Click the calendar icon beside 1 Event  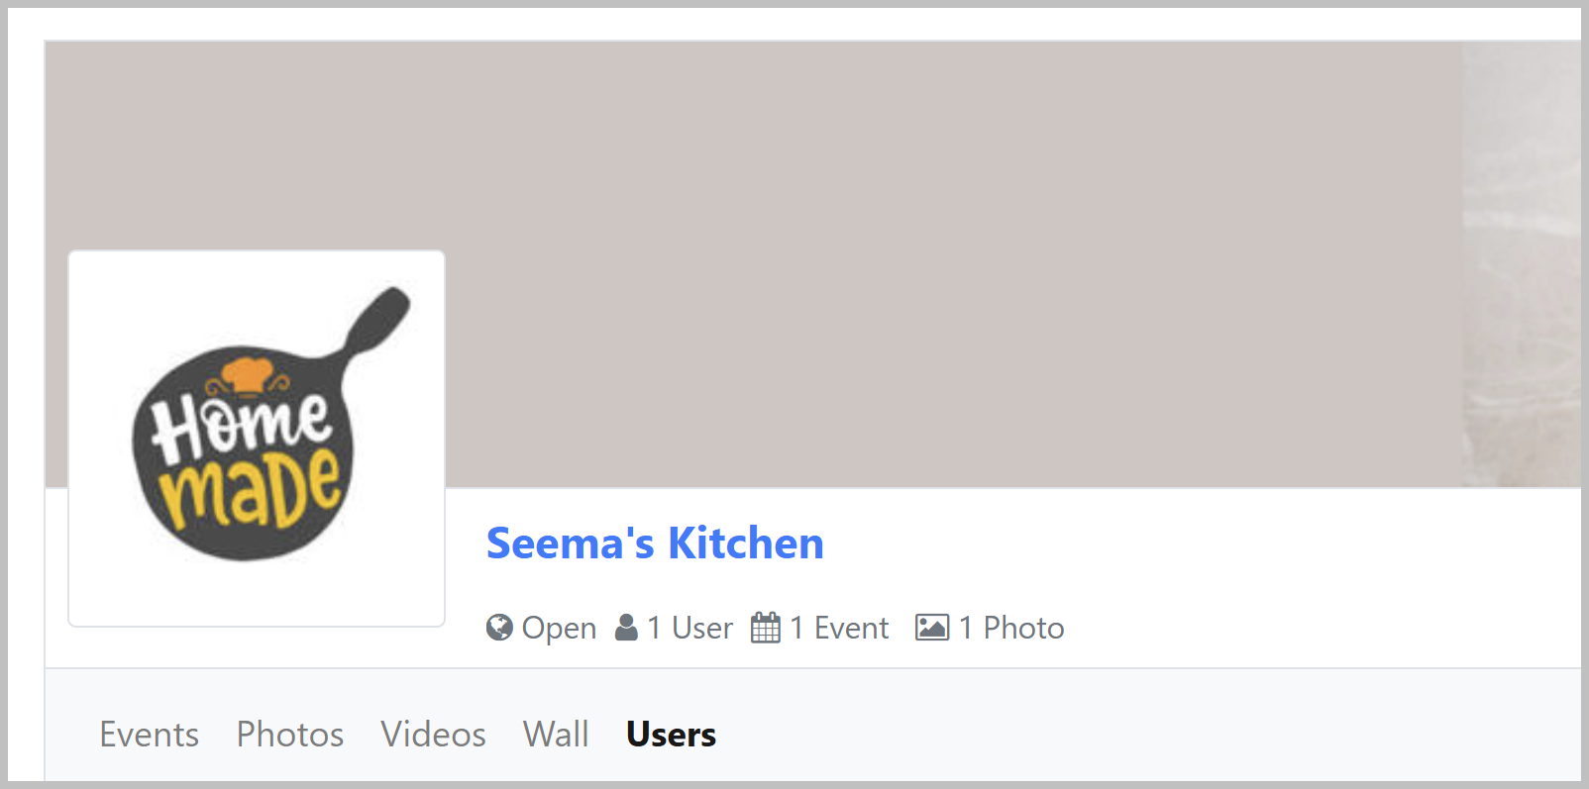[x=766, y=628]
